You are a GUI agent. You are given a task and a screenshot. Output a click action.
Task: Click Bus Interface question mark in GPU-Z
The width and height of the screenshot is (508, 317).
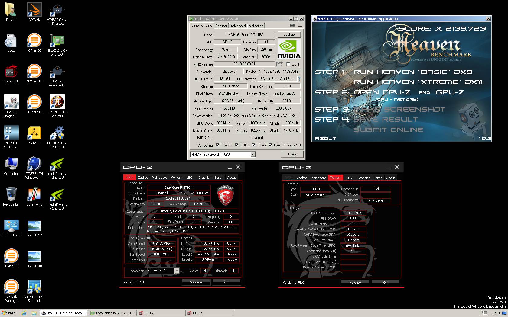tap(299, 79)
